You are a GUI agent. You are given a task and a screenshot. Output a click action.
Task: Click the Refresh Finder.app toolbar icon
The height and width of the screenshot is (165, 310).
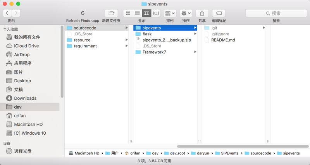[83, 13]
